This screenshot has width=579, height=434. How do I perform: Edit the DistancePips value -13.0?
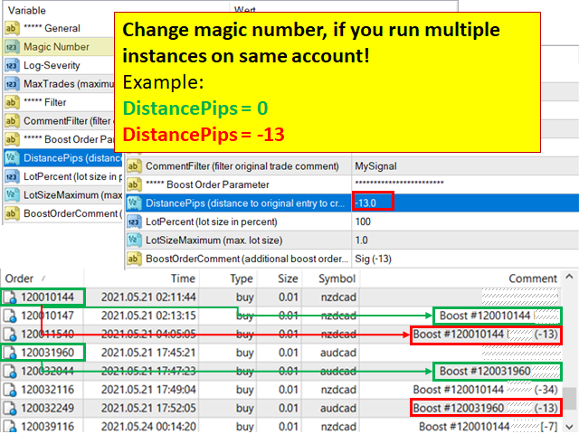tap(373, 203)
